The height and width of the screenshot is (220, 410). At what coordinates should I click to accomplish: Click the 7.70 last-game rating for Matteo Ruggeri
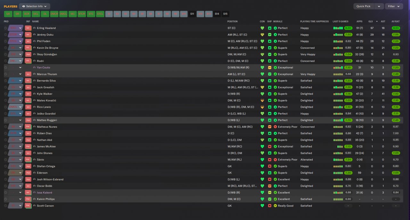pos(348,120)
